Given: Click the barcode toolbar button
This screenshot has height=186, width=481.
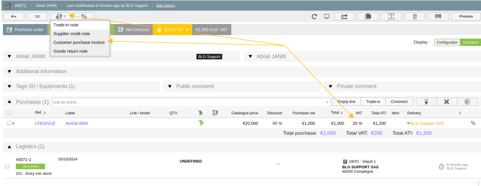Looking at the screenshot, I should [x=438, y=17].
